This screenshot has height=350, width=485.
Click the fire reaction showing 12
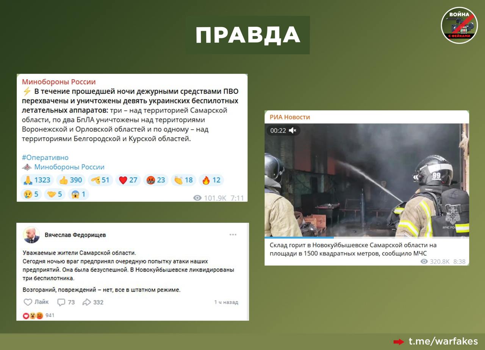[x=211, y=180]
